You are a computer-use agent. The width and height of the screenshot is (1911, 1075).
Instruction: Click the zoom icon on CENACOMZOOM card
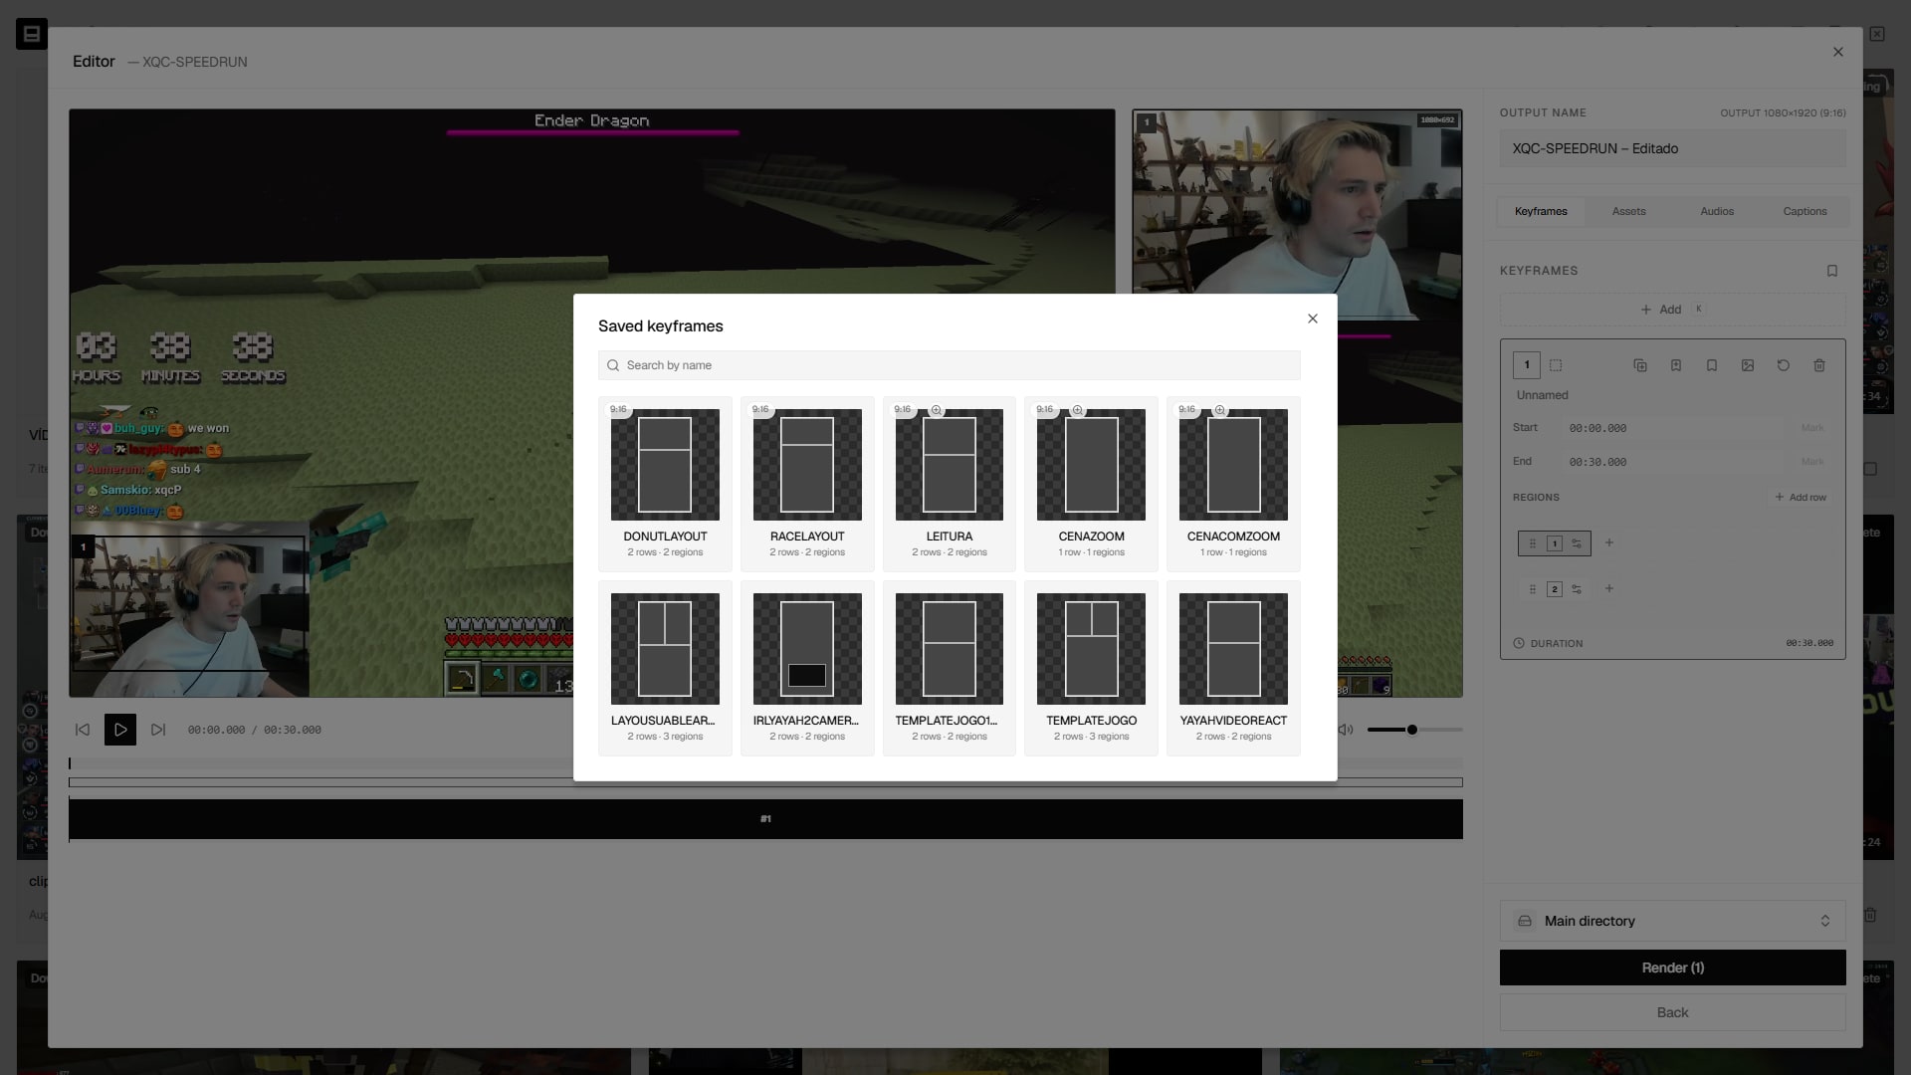point(1219,410)
